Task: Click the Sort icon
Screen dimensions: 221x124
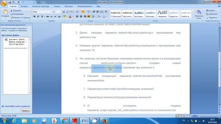Action: point(102,12)
